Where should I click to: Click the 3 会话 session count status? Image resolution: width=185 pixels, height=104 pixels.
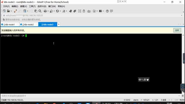click(163, 100)
